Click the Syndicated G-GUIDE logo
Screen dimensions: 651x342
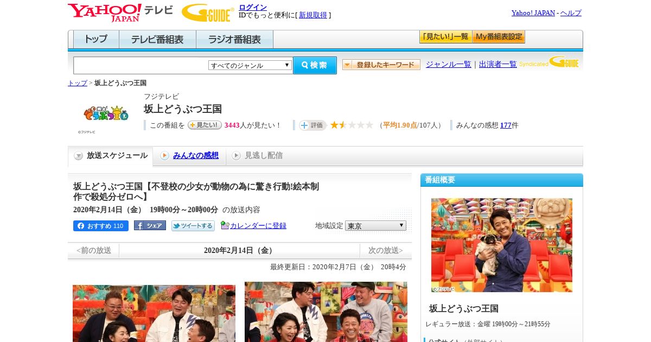(550, 62)
